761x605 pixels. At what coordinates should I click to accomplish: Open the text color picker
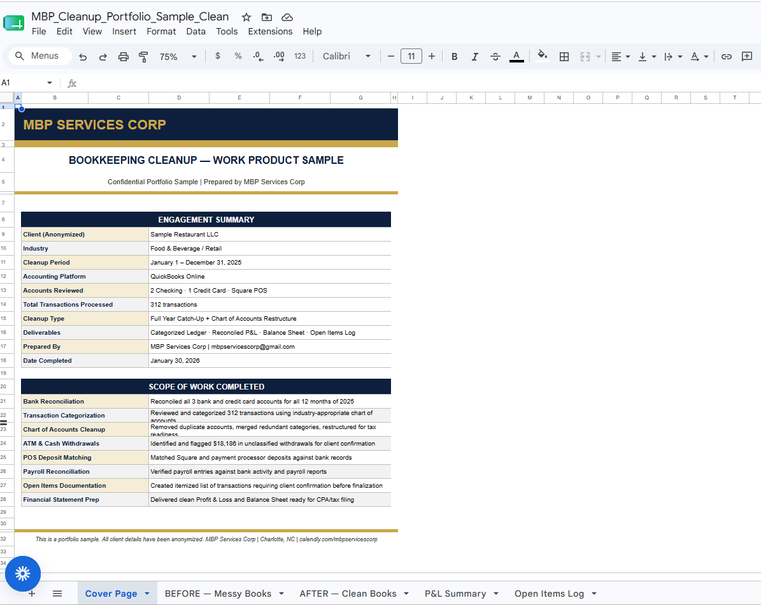(x=516, y=56)
